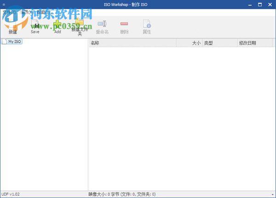Click the Save floppy disk icon

[35, 23]
